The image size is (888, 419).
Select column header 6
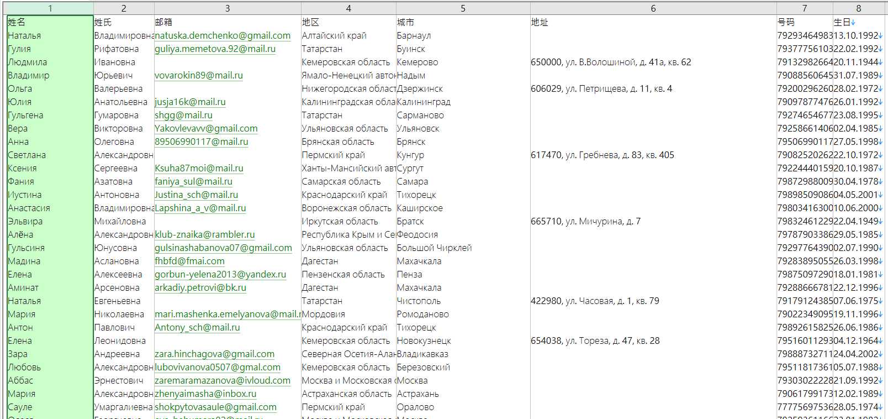click(x=653, y=8)
